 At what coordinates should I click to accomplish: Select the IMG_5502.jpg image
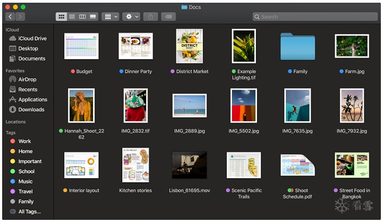coord(244,105)
